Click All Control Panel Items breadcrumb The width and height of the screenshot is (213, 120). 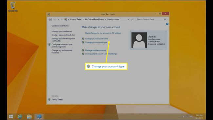tap(94, 19)
